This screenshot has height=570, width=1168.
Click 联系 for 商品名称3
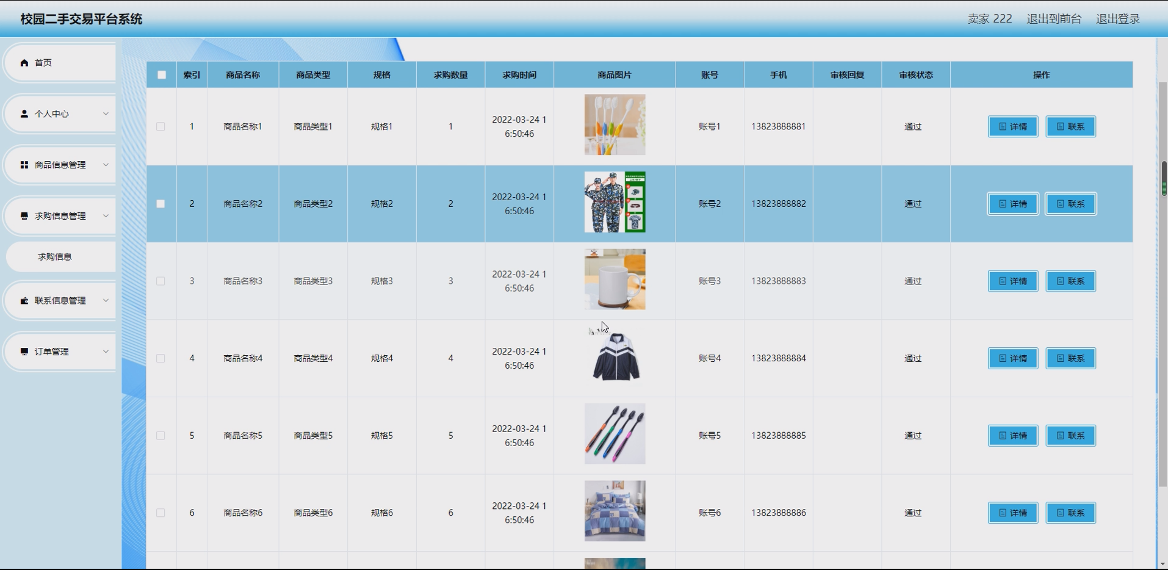[x=1070, y=281]
